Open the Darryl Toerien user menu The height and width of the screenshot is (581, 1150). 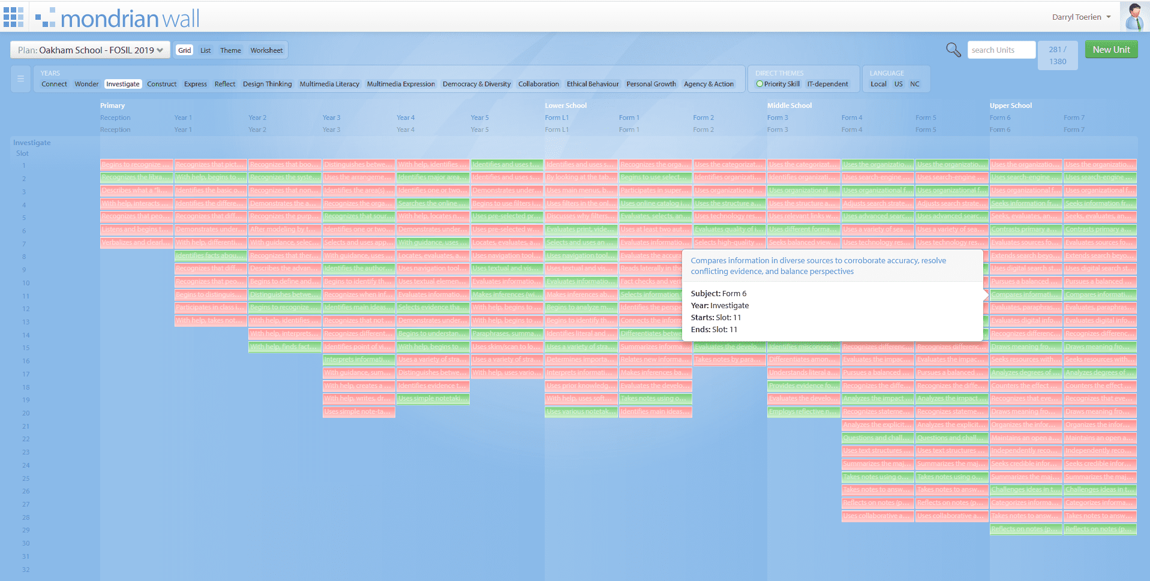[x=1082, y=17]
